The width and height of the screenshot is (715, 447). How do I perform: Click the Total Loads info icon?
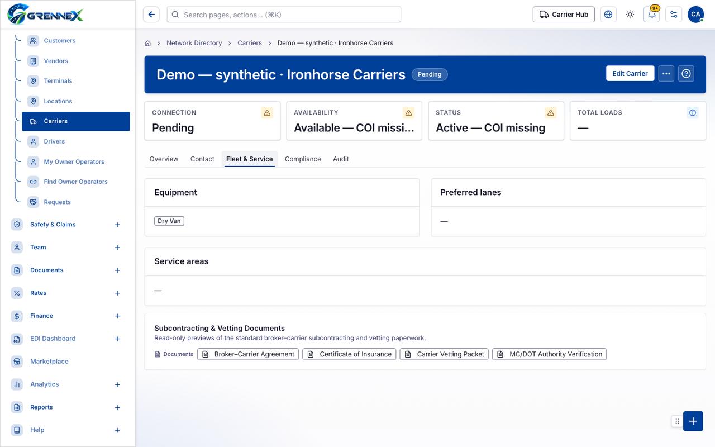(693, 113)
